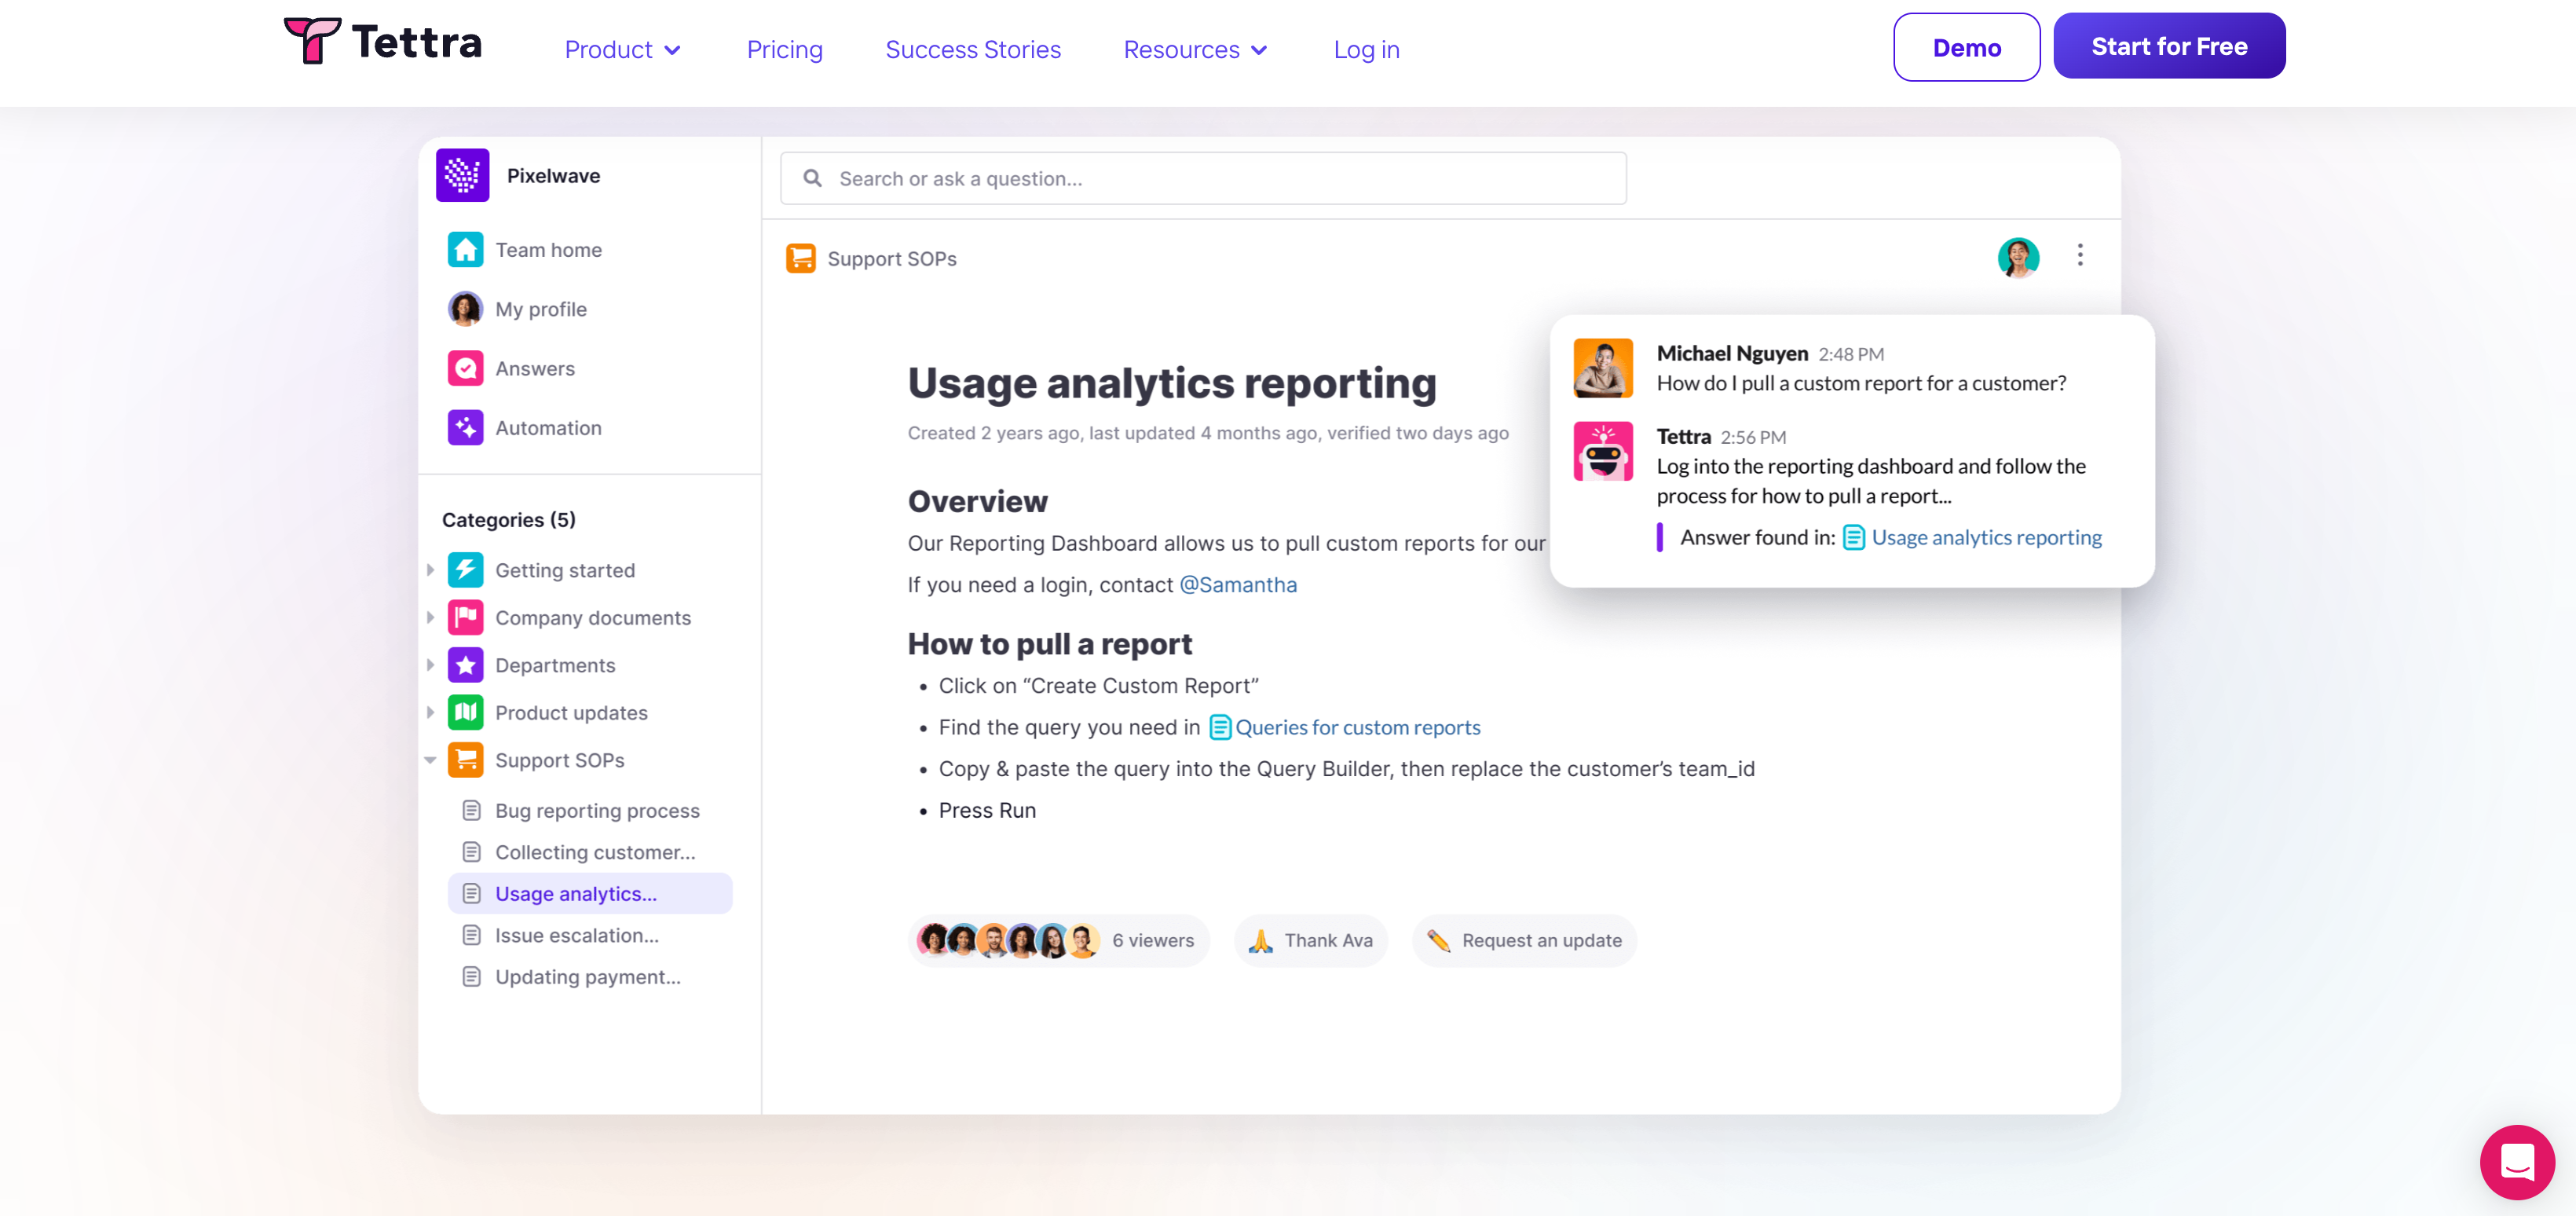
Task: Click the Automation sparkle icon
Action: (465, 427)
